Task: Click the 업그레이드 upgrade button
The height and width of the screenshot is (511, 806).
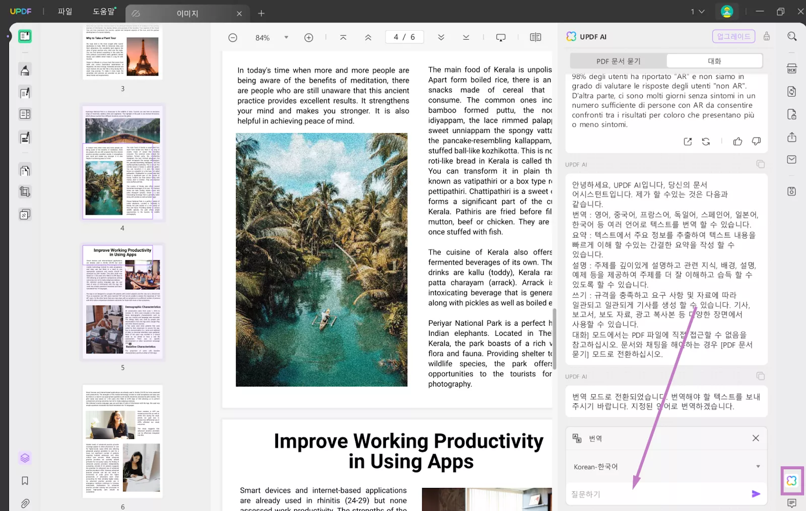Action: pos(733,36)
